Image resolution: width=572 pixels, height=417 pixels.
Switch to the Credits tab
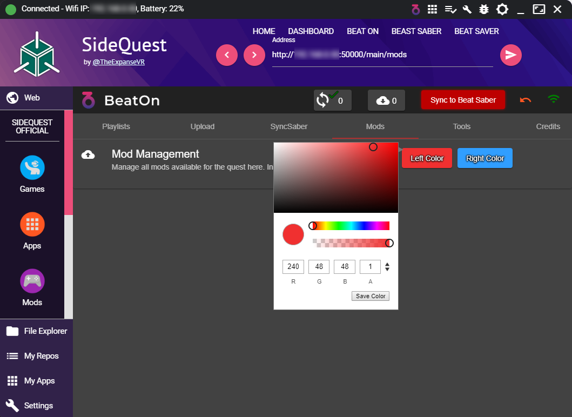point(548,126)
